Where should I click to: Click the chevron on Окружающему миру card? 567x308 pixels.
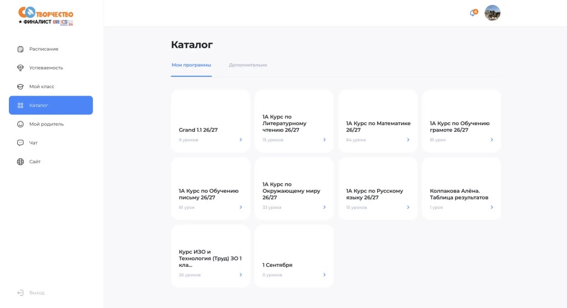coord(324,207)
